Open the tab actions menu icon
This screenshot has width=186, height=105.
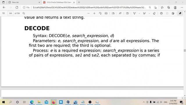(3, 2)
